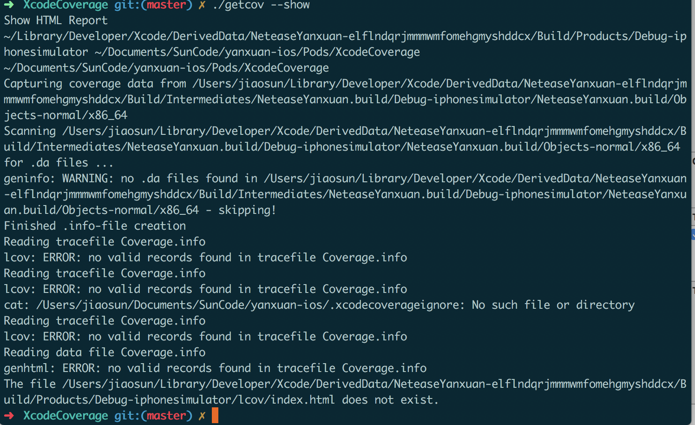
Task: Click the 'Show HTML Report' output line
Action: (56, 20)
